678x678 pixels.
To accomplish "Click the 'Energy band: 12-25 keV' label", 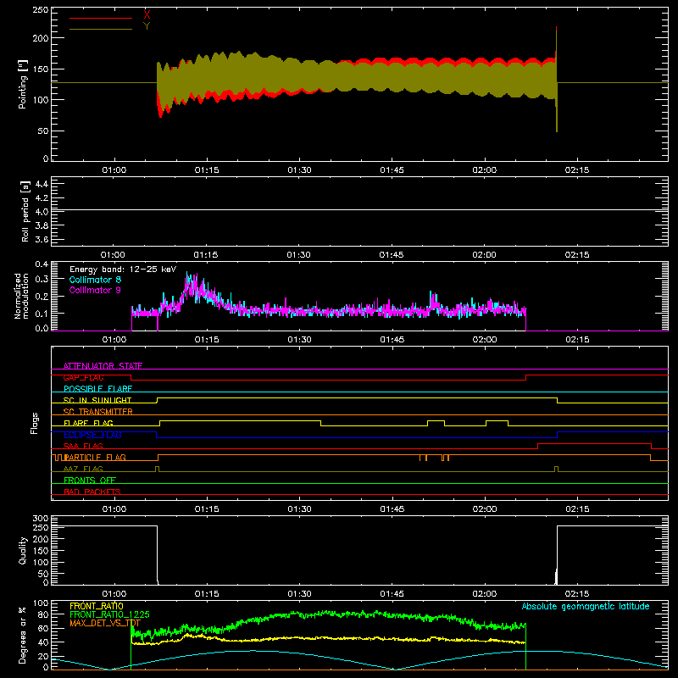I will [x=123, y=270].
